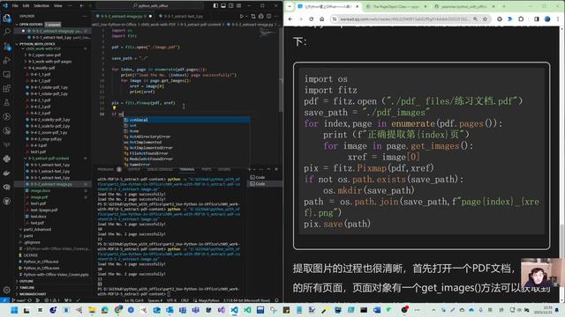Open the Remote Explorer view
Screen dimensions: 565x317
coord(7,74)
